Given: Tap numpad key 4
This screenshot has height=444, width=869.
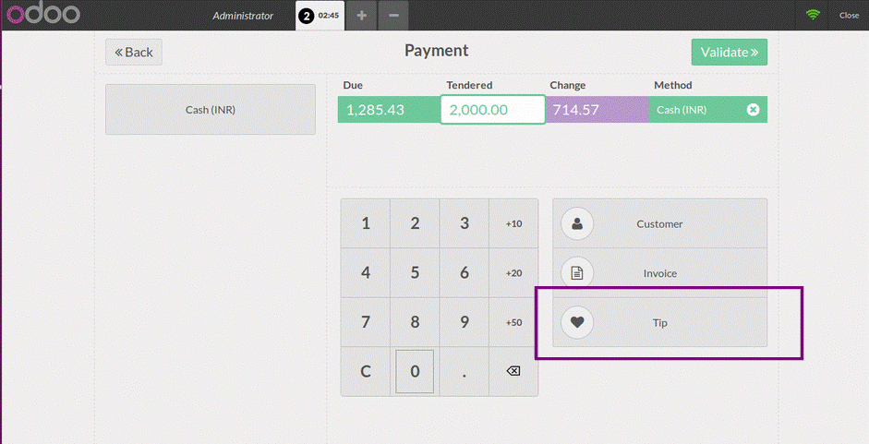Looking at the screenshot, I should (365, 272).
